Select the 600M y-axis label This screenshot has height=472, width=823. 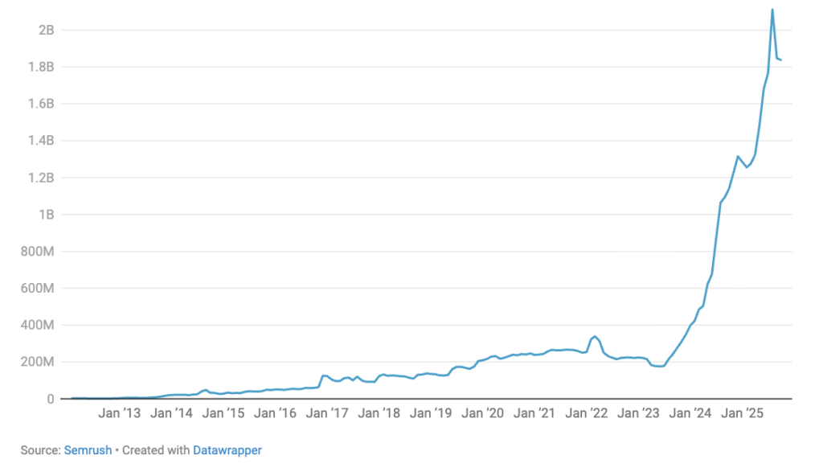37,289
